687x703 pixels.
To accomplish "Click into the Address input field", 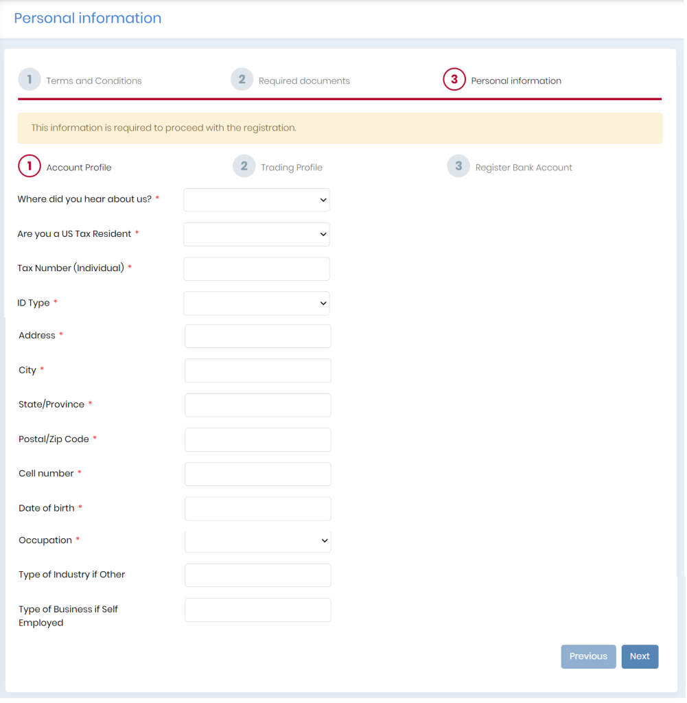I will (257, 336).
